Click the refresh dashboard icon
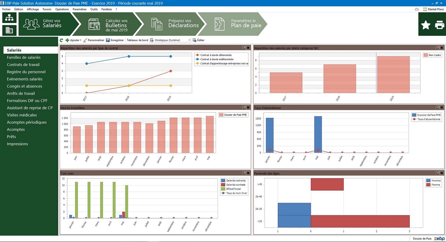 pos(62,40)
